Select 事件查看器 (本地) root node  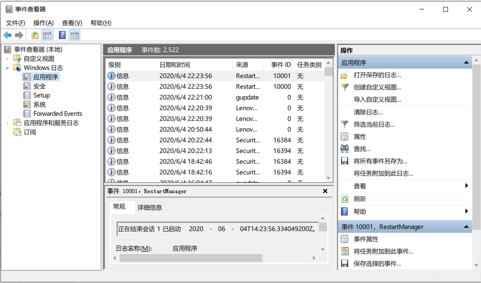38,49
